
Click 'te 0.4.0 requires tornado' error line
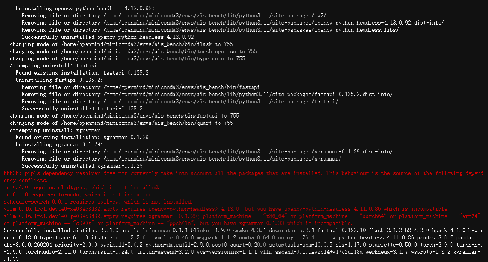click(78, 195)
